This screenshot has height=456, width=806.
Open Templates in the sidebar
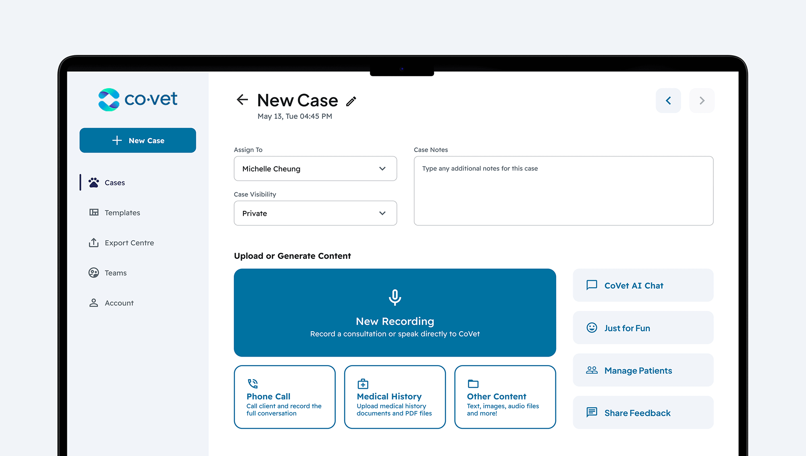point(122,213)
